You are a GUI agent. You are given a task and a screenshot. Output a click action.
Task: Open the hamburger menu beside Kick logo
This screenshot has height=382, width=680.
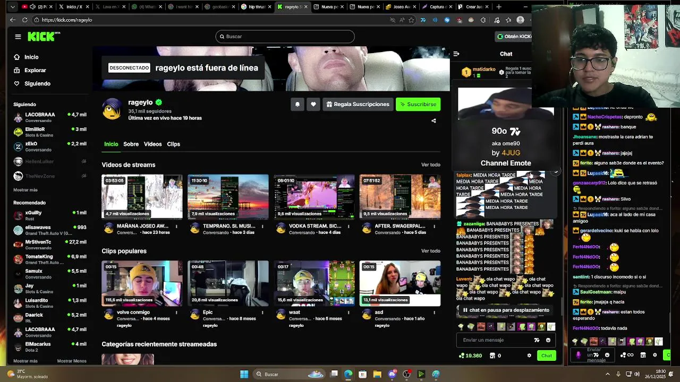[x=18, y=37]
